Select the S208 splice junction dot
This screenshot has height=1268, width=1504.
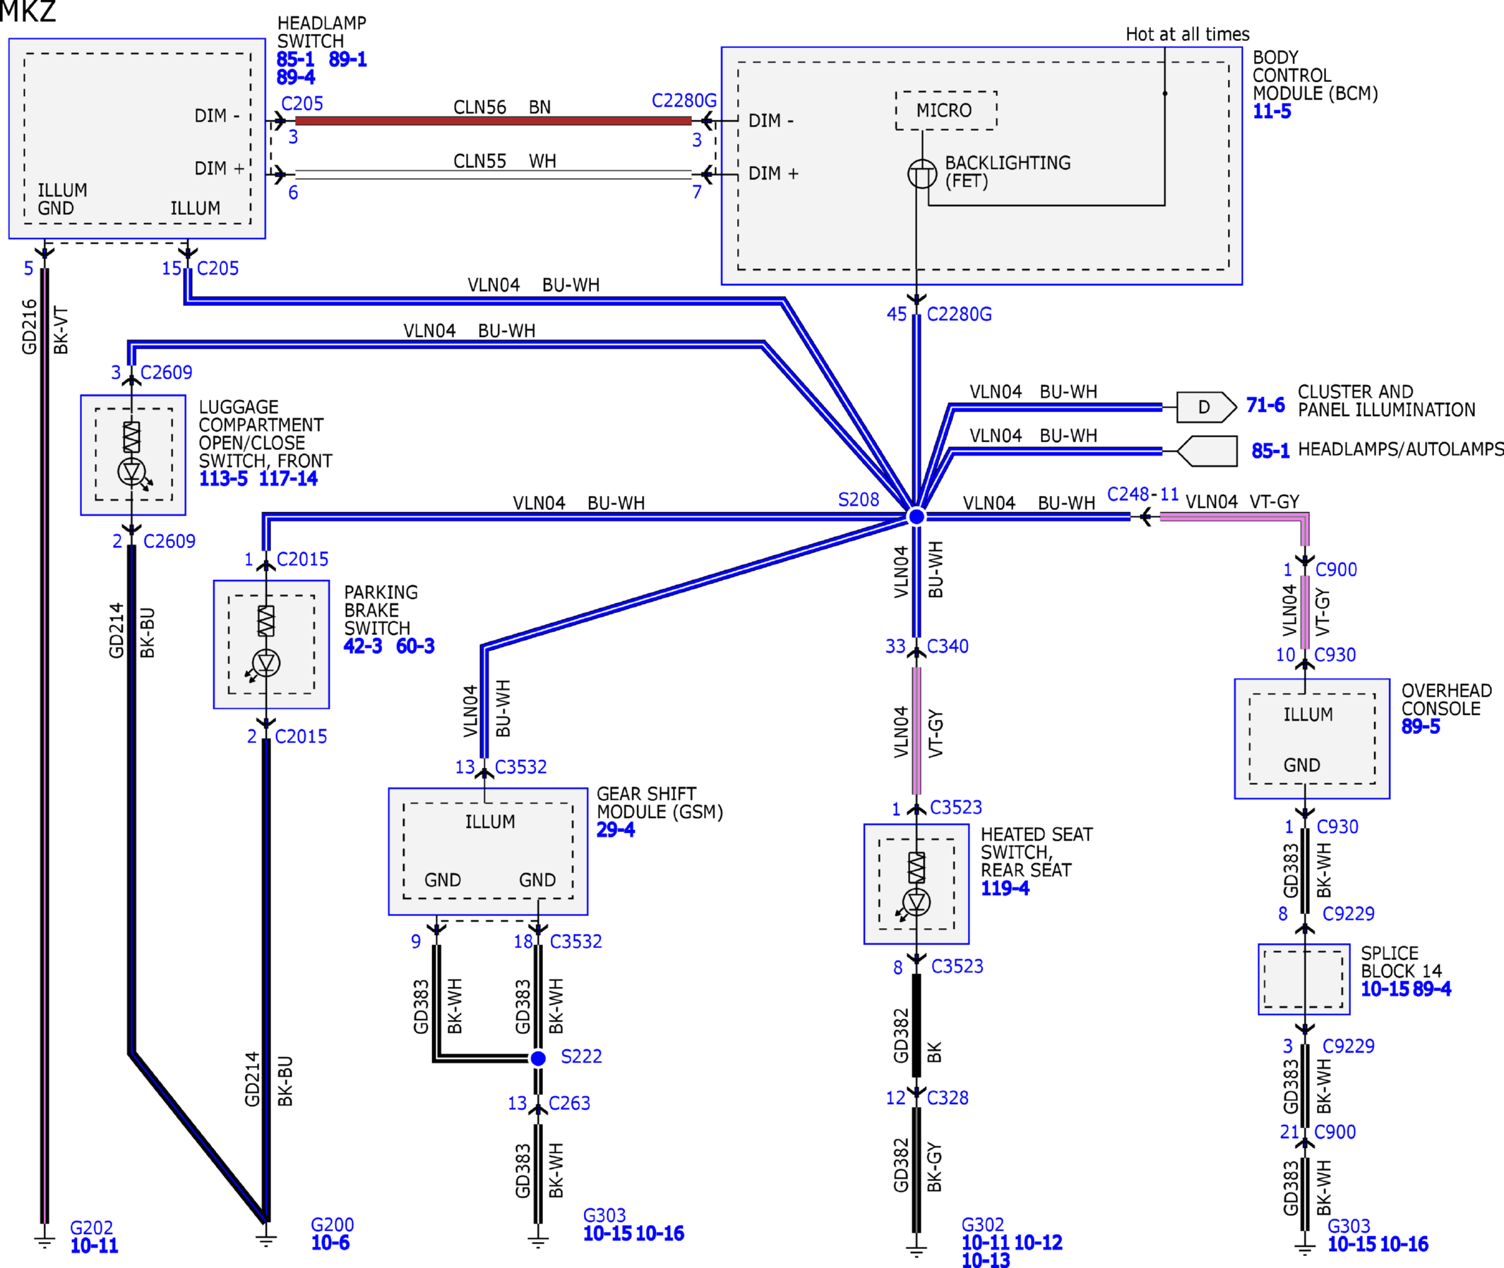(917, 516)
